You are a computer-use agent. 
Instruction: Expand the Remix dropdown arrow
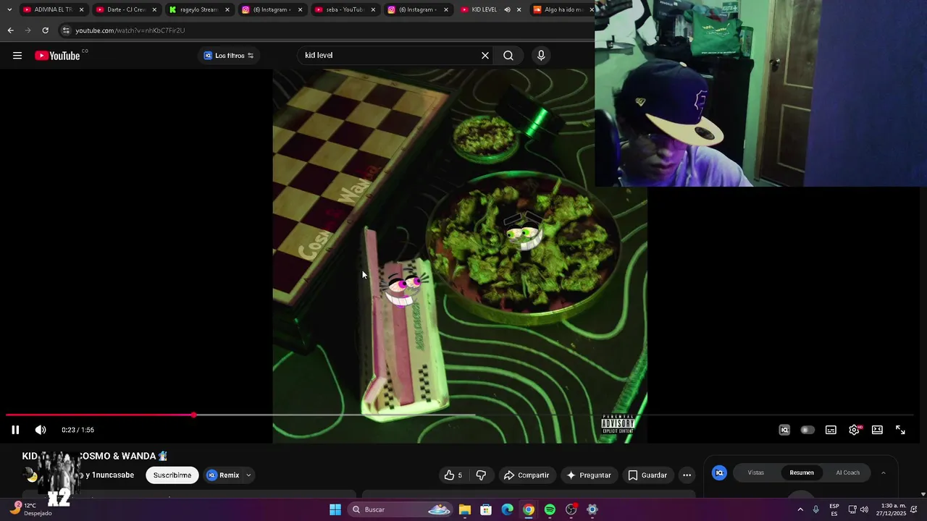coord(248,475)
